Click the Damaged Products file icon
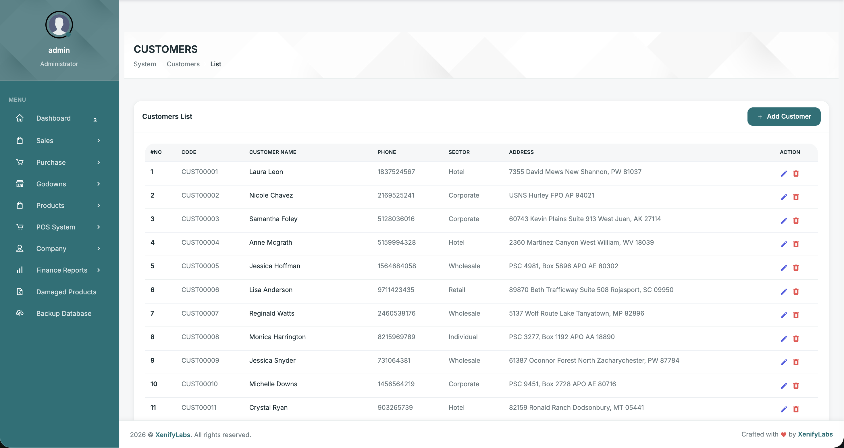Image resolution: width=844 pixels, height=448 pixels. [20, 291]
